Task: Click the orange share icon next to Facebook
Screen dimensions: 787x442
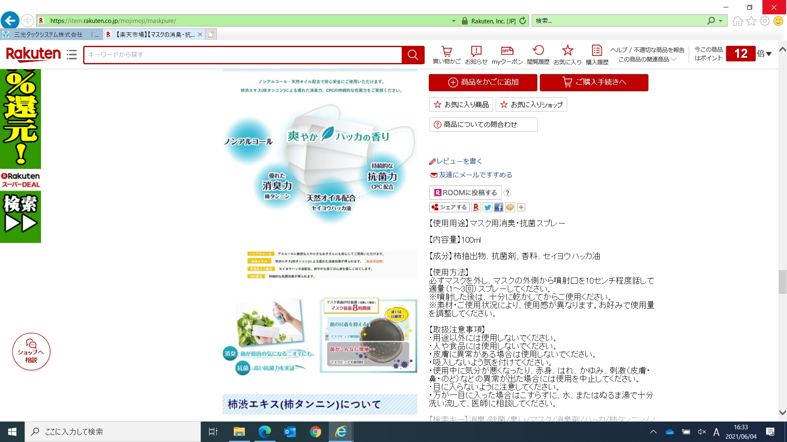Action: click(510, 207)
